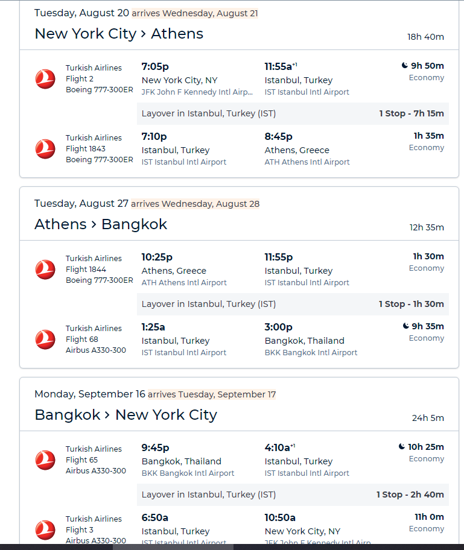
Task: Click overnight moon icon beside 9h 35m
Action: click(x=405, y=326)
